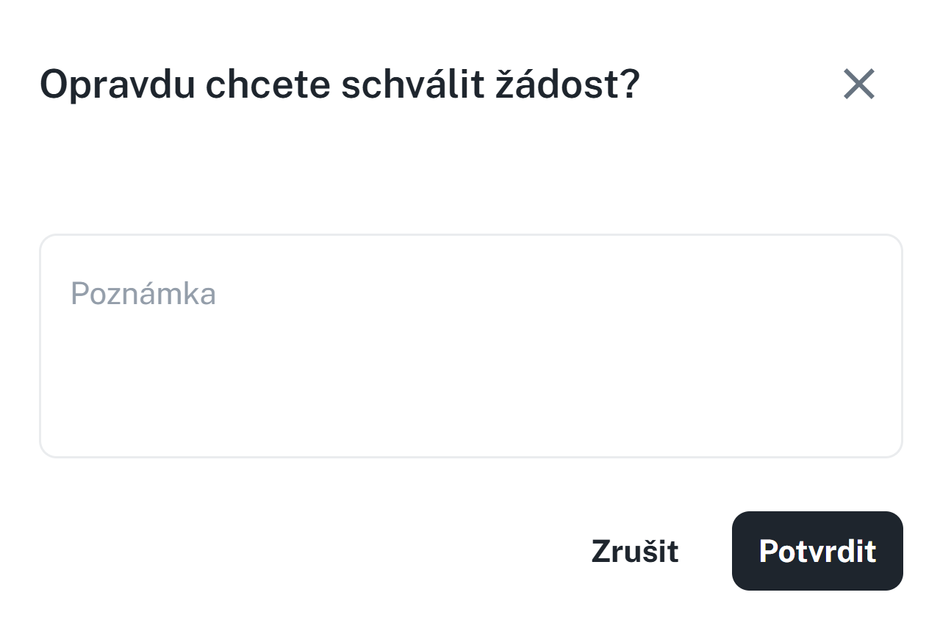Click the Zrušit button

pyautogui.click(x=634, y=551)
